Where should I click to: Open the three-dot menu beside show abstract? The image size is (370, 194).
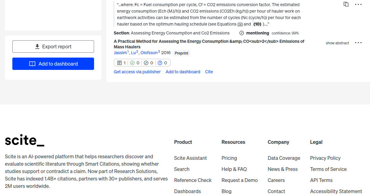(x=358, y=43)
